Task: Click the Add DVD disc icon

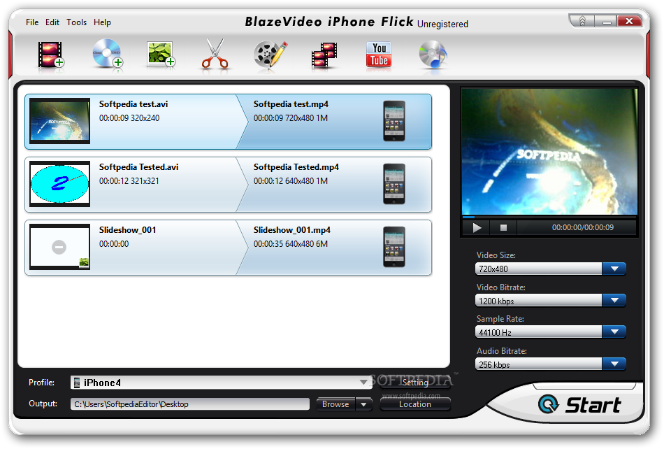Action: click(108, 54)
